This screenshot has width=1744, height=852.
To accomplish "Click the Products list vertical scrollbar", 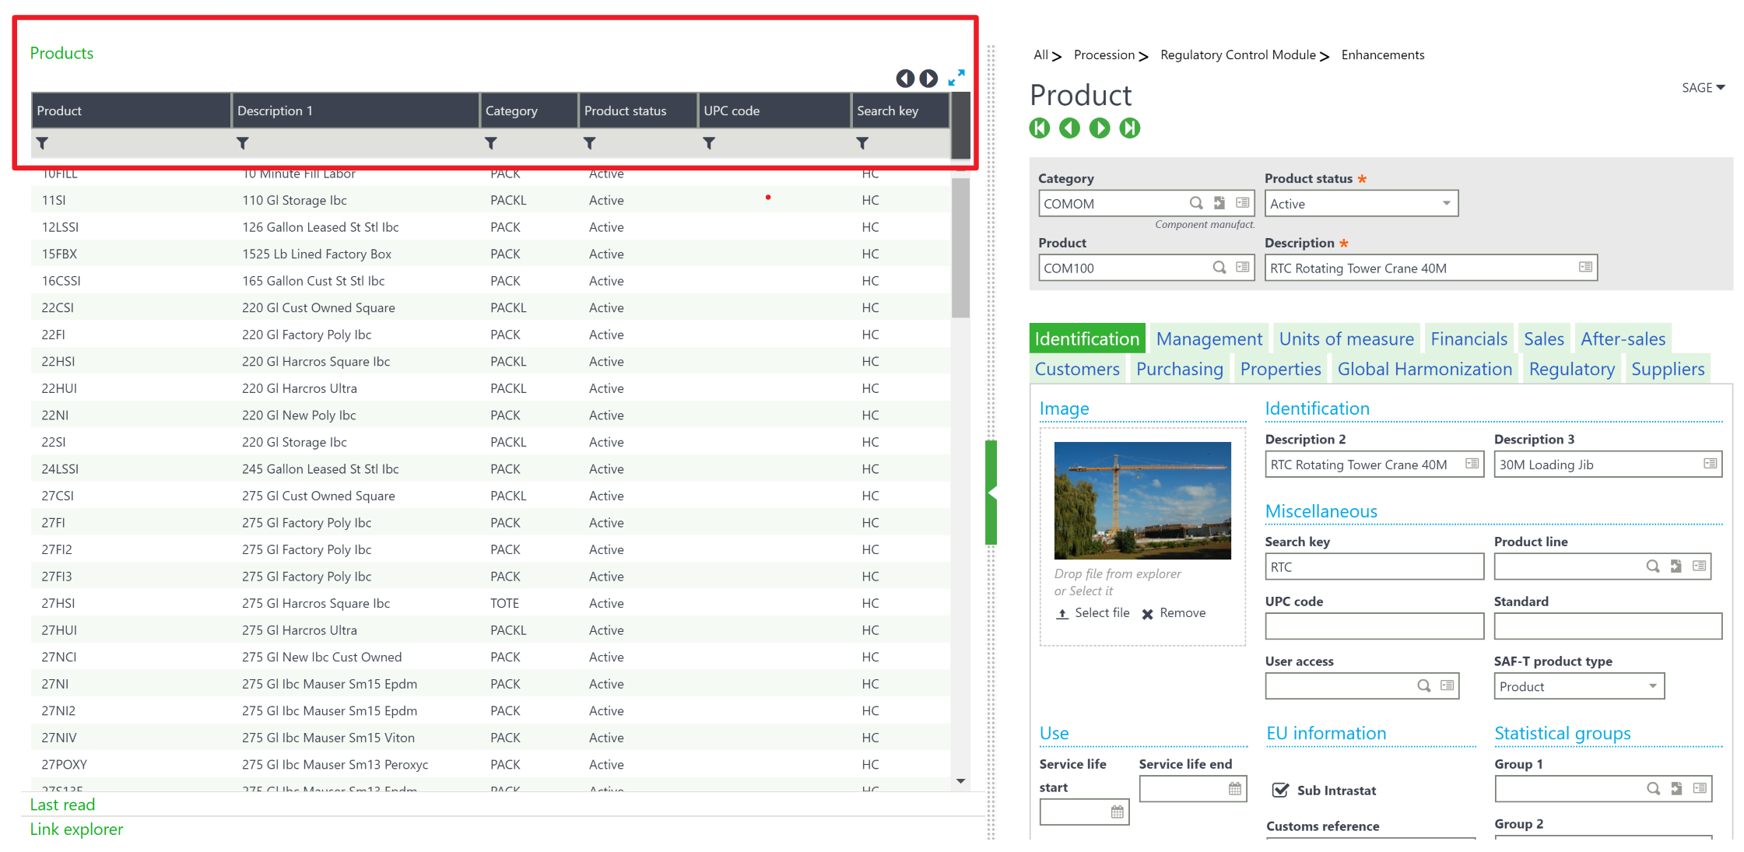I will [x=960, y=249].
